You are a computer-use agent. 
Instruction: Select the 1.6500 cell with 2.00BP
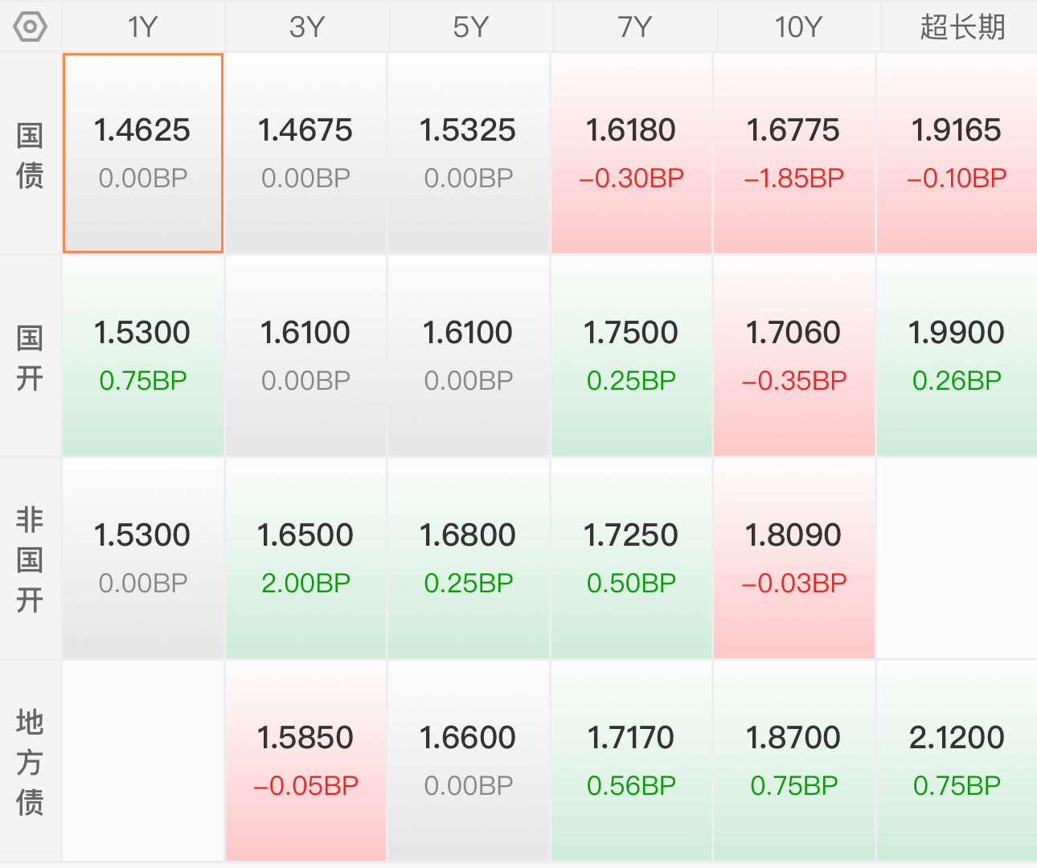pos(305,559)
